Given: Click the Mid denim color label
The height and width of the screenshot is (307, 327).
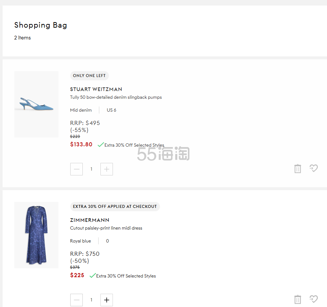Looking at the screenshot, I should click(81, 110).
